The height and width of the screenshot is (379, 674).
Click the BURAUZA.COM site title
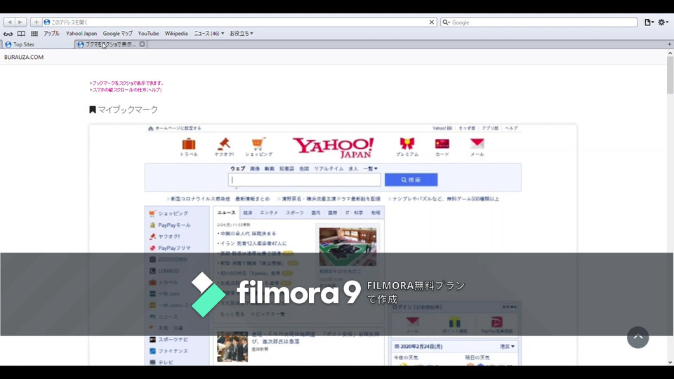click(x=24, y=57)
